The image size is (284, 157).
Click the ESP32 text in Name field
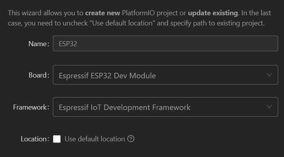[x=68, y=44]
